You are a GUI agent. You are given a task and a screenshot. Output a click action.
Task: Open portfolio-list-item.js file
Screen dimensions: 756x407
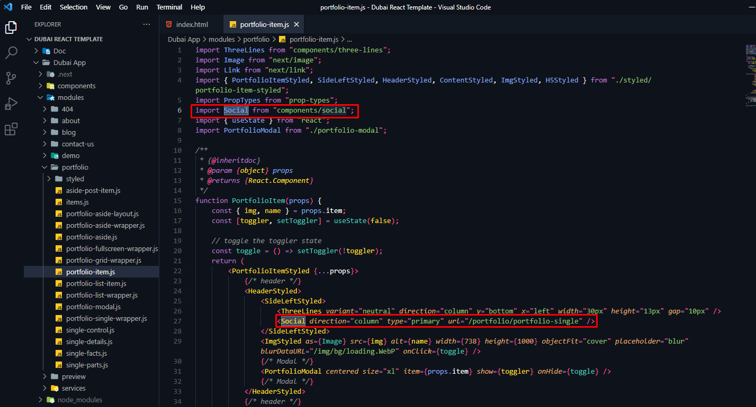(96, 283)
